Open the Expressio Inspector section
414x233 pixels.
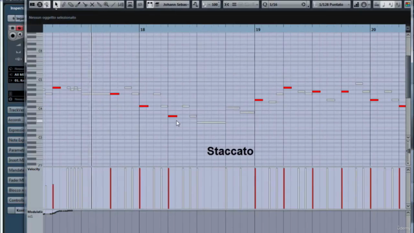16,130
